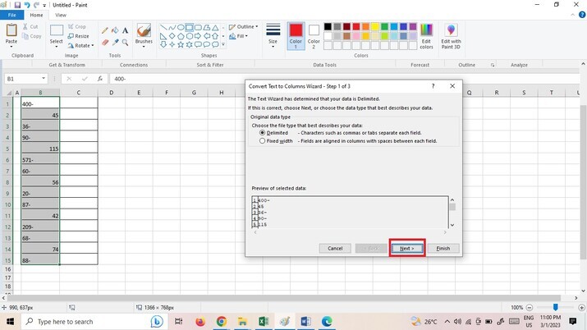587x330 pixels.
Task: Switch to the View tab
Action: 61,15
